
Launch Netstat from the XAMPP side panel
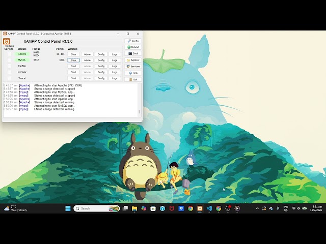tap(133, 47)
